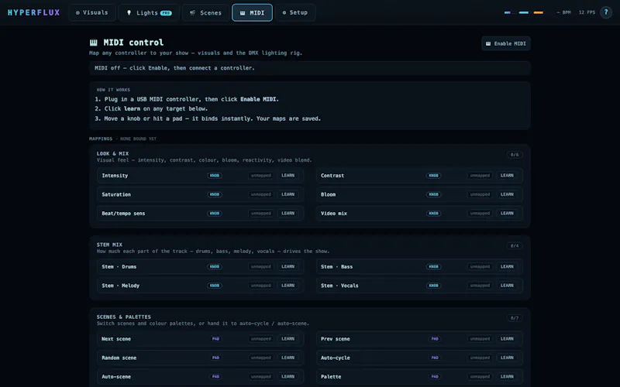Click LEARN for Auto-cycle
This screenshot has width=620, height=387.
coord(507,358)
